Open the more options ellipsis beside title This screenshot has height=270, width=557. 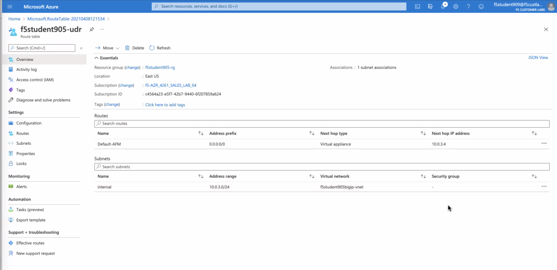pyautogui.click(x=102, y=29)
